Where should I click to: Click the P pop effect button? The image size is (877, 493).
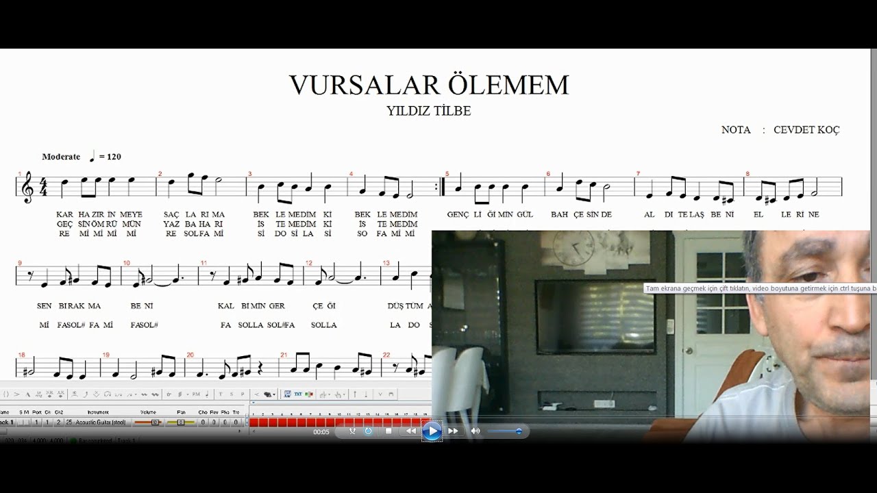click(x=243, y=394)
